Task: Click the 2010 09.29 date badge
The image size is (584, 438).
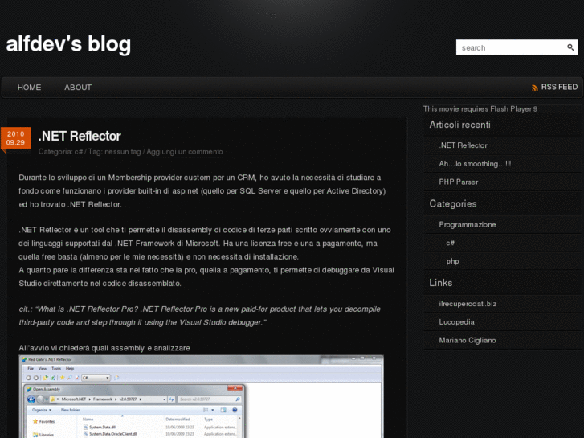Action: (15, 138)
